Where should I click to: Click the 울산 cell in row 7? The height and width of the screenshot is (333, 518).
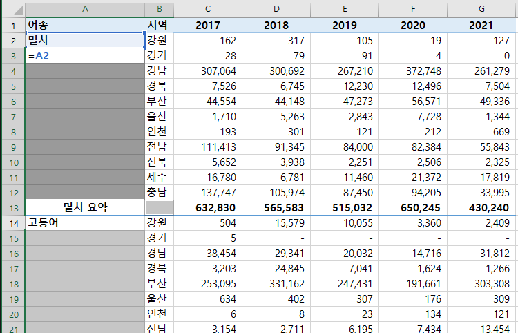(160, 116)
